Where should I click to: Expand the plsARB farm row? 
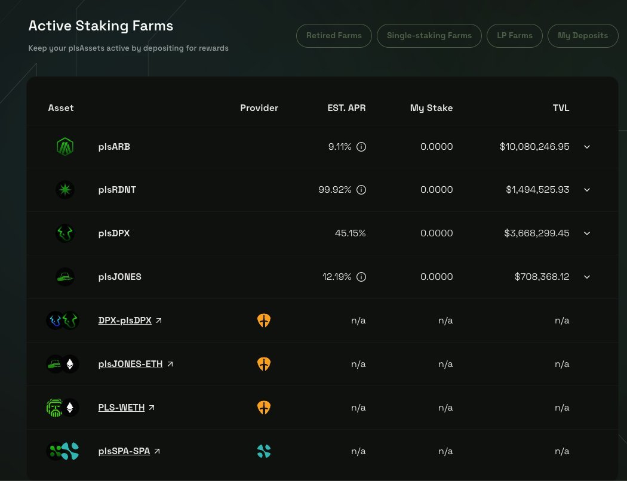coord(586,147)
